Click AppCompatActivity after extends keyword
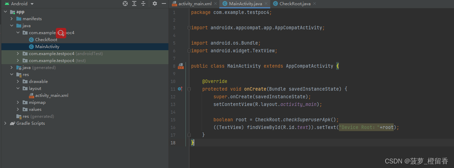Screen dimensions: 454x168 (309, 66)
